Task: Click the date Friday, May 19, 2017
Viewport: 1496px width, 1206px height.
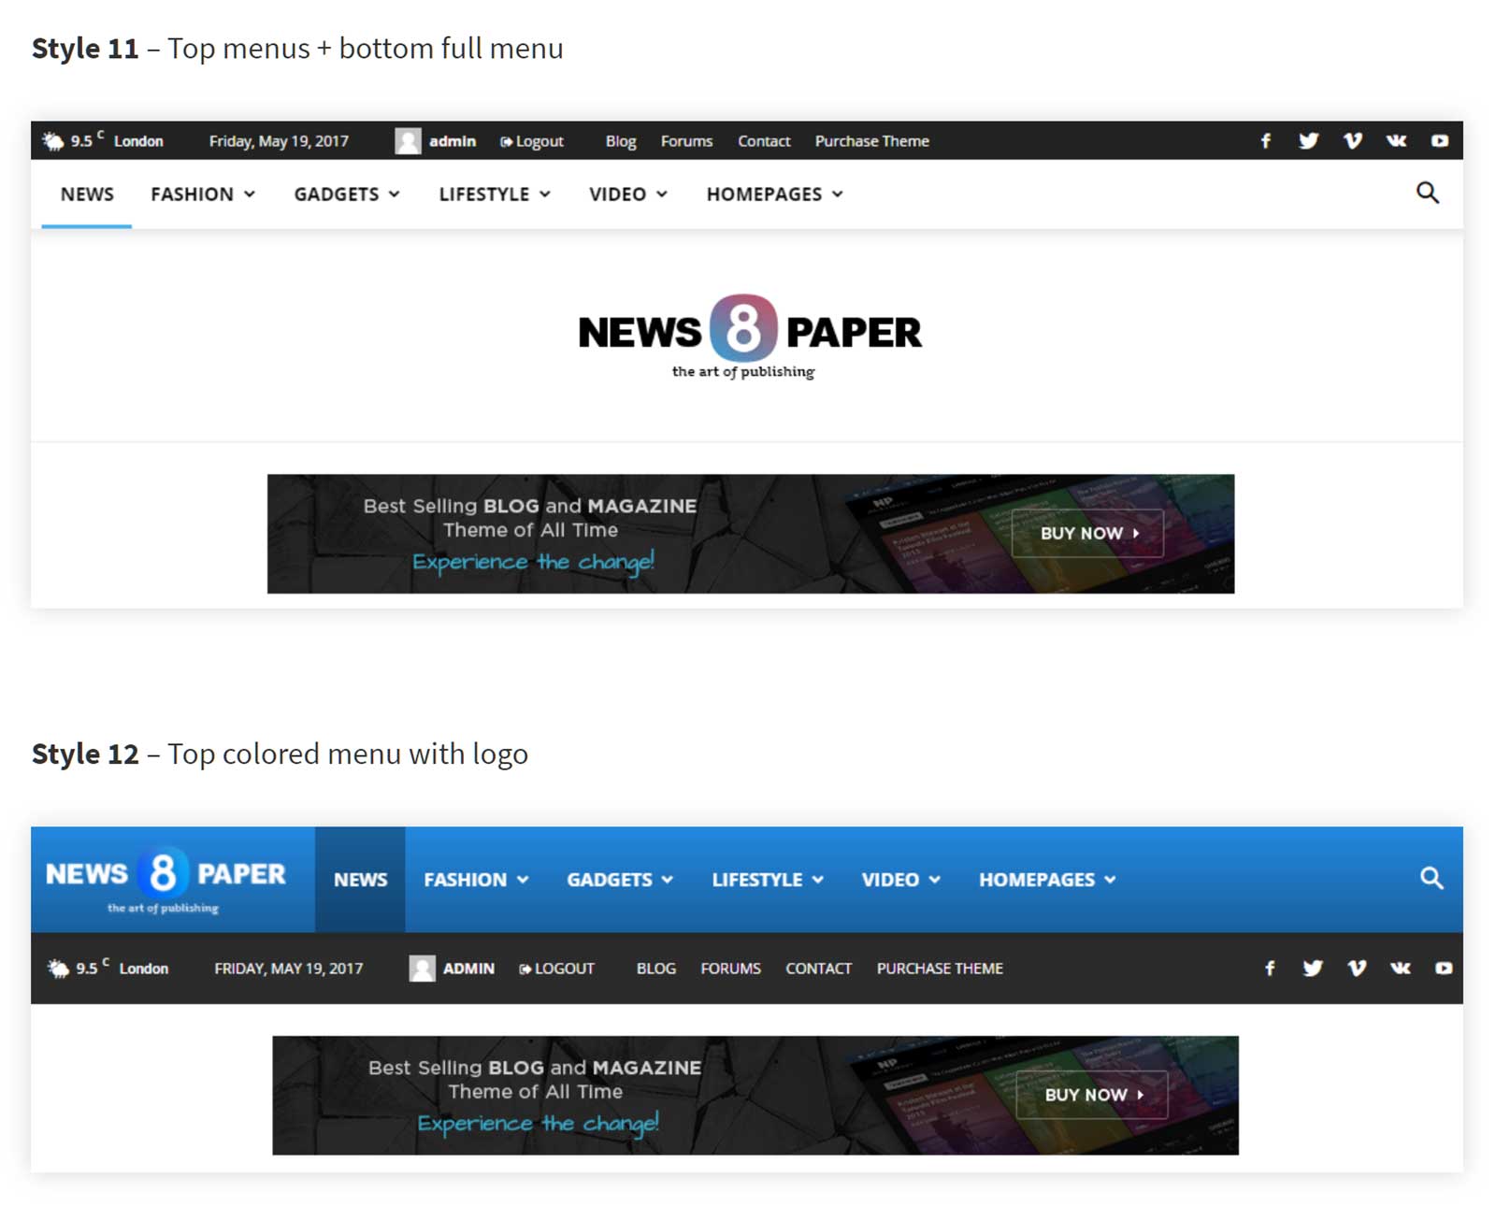Action: pos(279,141)
